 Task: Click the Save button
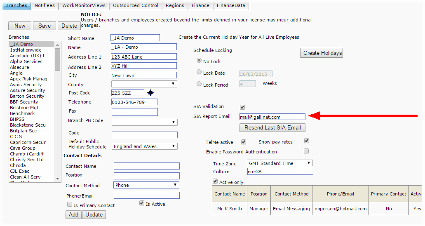(45, 26)
